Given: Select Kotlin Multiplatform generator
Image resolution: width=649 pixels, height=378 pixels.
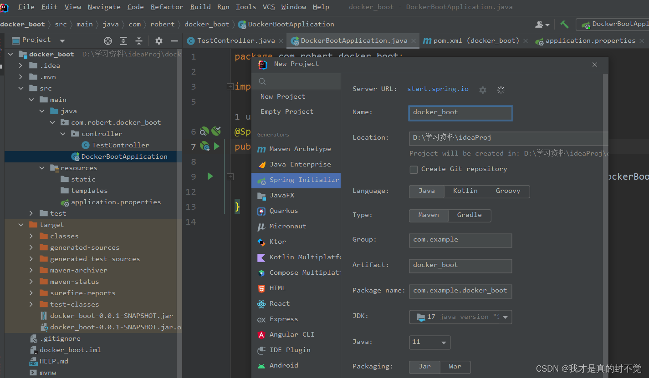Looking at the screenshot, I should click(296, 257).
